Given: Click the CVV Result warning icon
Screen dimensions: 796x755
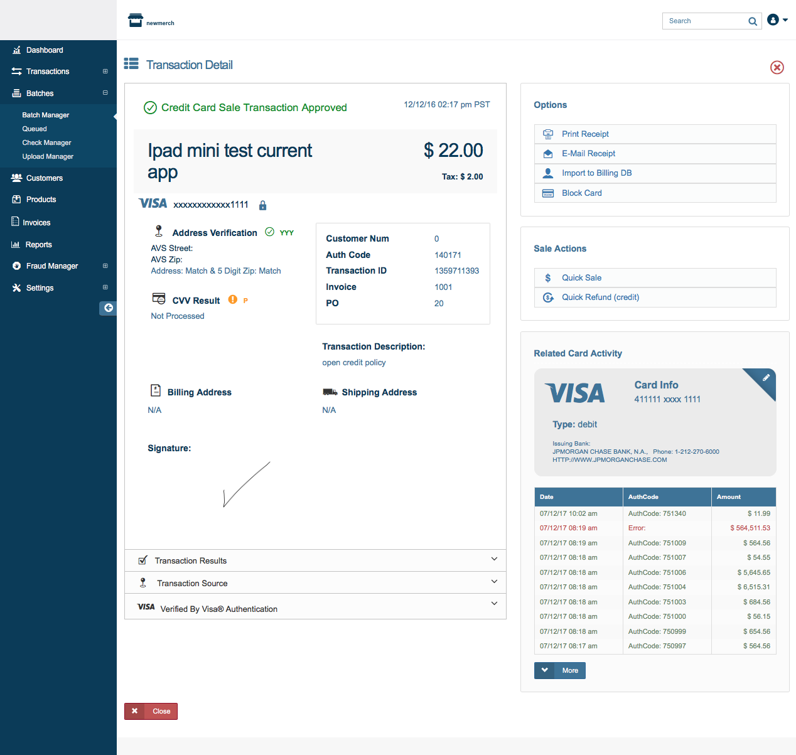Looking at the screenshot, I should click(x=233, y=300).
